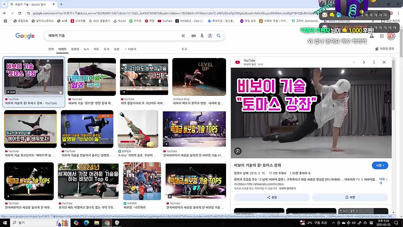The image size is (403, 227).
Task: Click the Google logo
Action: pos(25,36)
